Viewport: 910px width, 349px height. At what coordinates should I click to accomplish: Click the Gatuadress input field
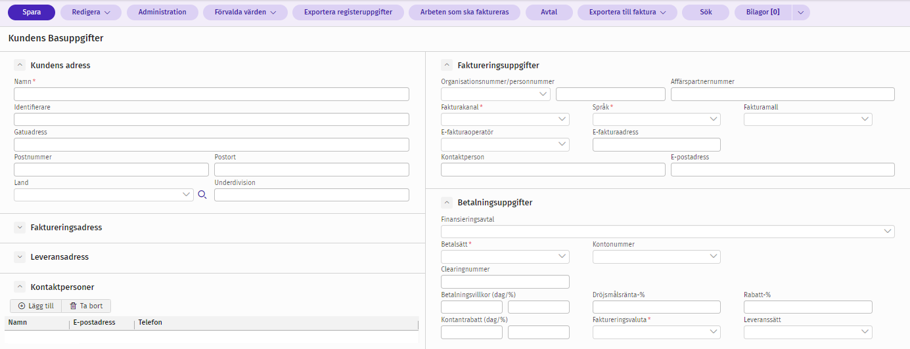[x=212, y=144]
